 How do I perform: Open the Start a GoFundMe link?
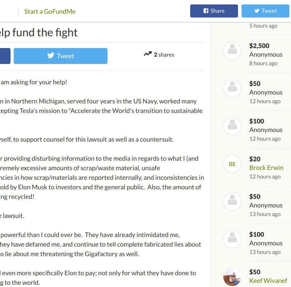50,11
